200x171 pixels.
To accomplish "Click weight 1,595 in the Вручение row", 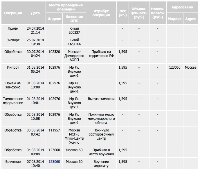I will coord(123,162).
